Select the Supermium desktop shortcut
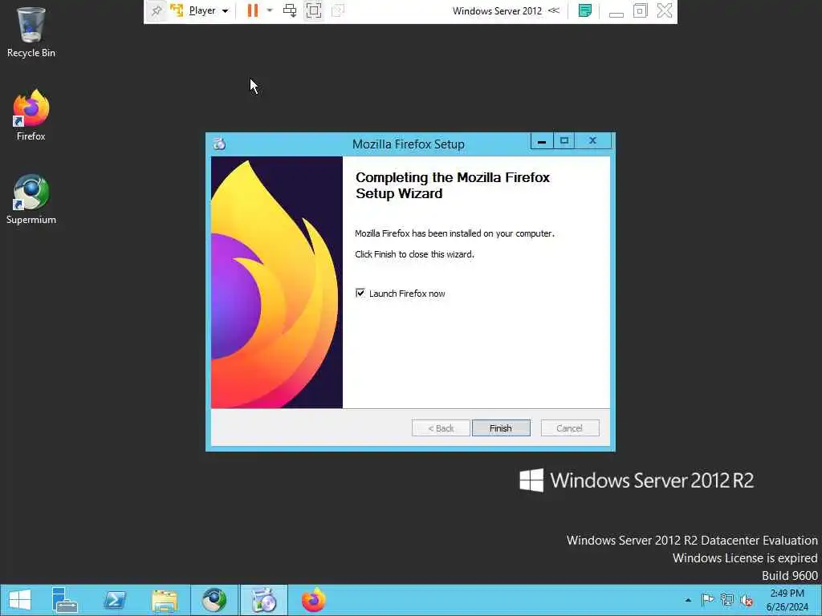Image resolution: width=822 pixels, height=616 pixels. pos(31,199)
